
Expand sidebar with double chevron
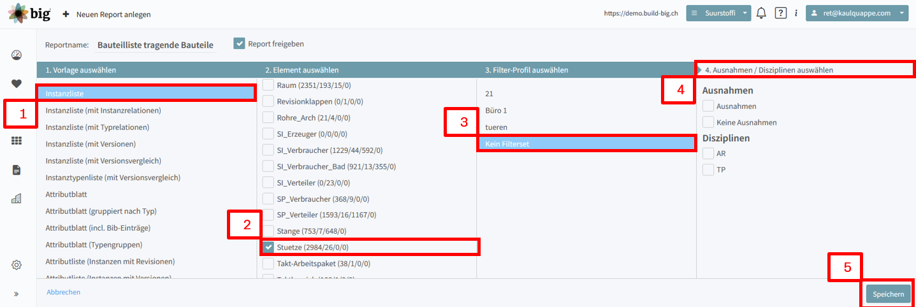(x=17, y=294)
